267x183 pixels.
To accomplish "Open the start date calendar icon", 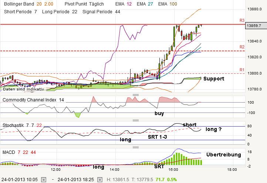I will point(44,179).
